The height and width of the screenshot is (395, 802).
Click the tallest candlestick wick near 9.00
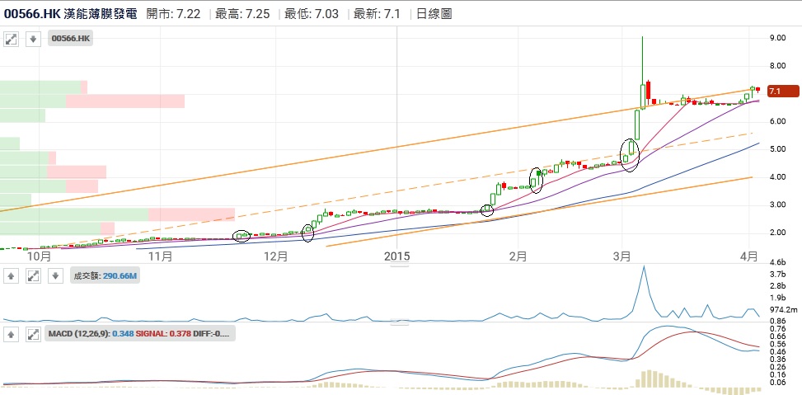[642, 58]
